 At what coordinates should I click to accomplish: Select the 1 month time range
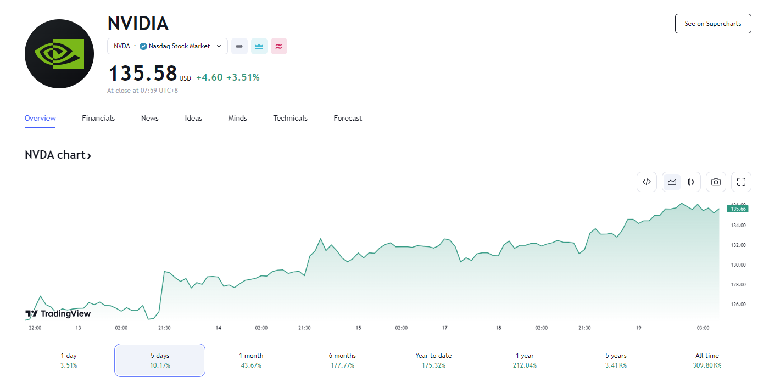251,360
